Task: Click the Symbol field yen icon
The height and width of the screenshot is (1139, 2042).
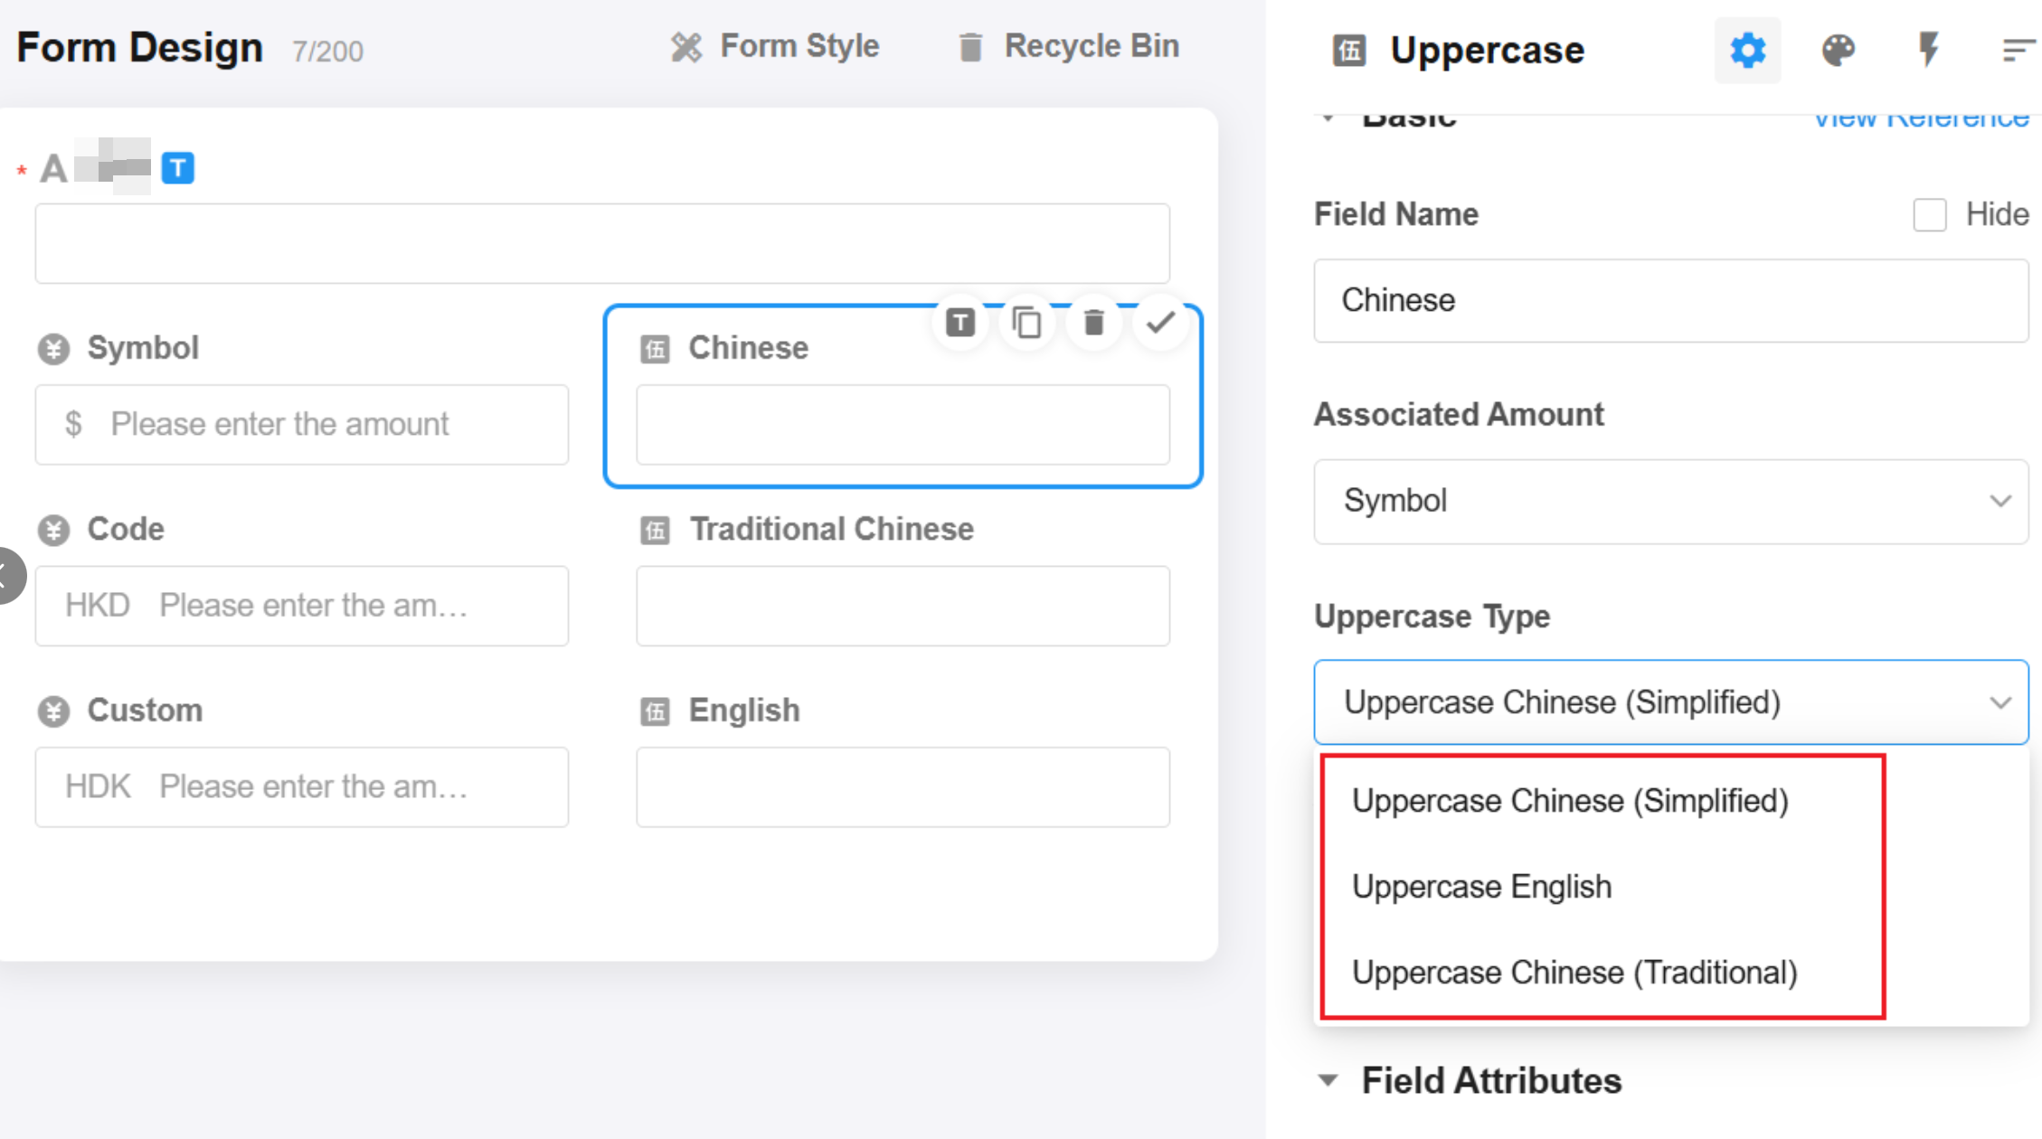Action: [x=53, y=349]
